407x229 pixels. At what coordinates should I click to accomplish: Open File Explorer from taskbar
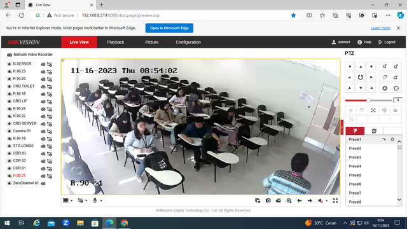coord(80,223)
